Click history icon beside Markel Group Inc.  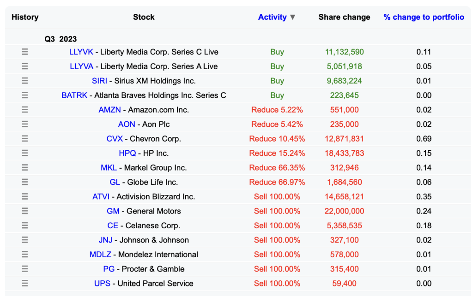coord(25,168)
